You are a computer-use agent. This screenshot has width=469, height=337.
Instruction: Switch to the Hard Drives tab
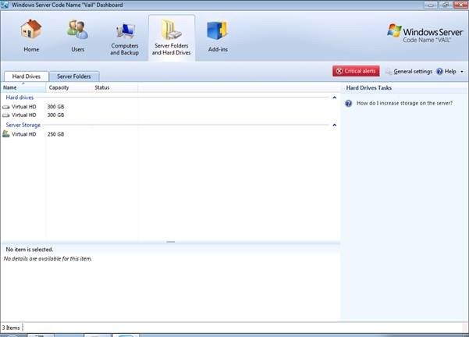tap(27, 76)
